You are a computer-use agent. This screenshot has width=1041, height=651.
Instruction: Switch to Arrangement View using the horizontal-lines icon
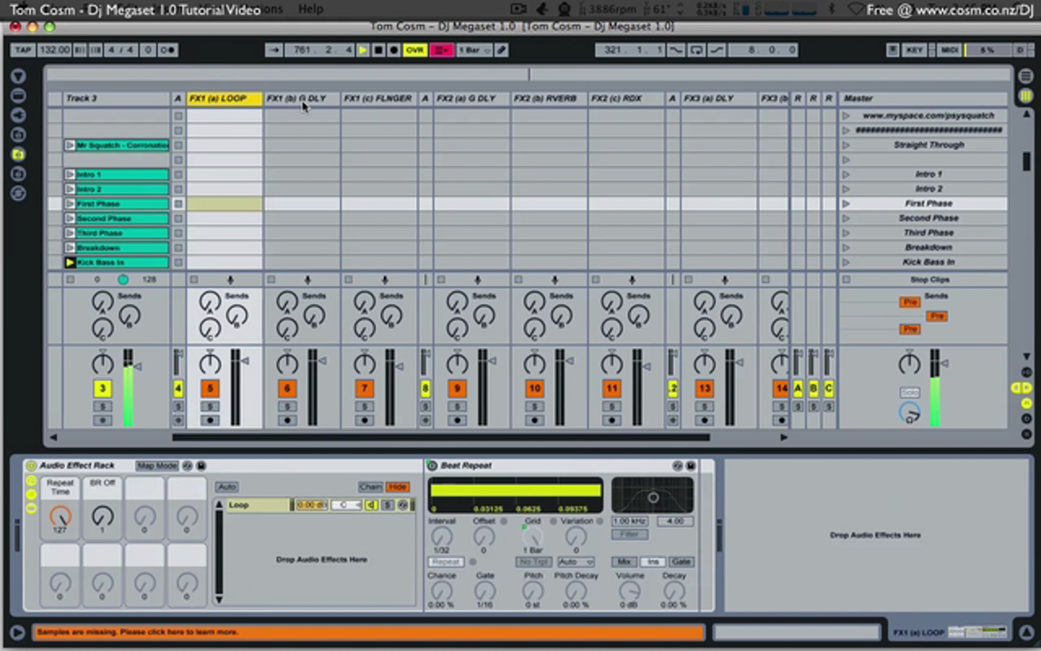[1025, 76]
